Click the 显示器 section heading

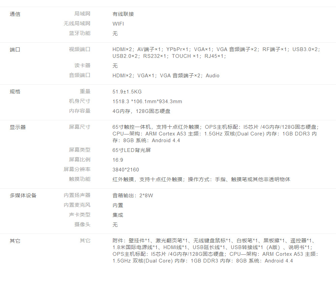(18, 127)
